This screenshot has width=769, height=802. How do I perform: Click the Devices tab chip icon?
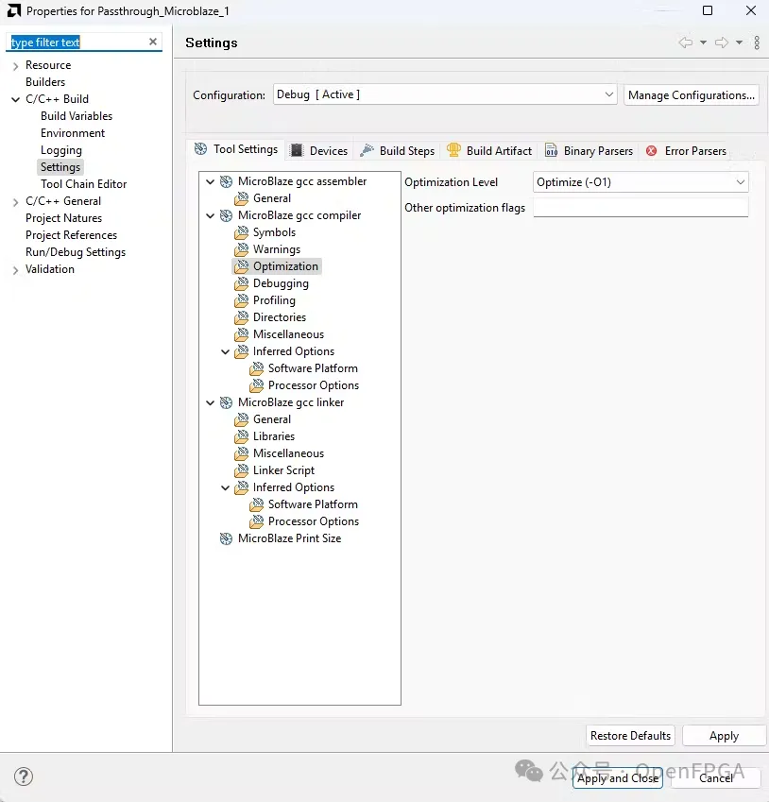pyautogui.click(x=297, y=150)
